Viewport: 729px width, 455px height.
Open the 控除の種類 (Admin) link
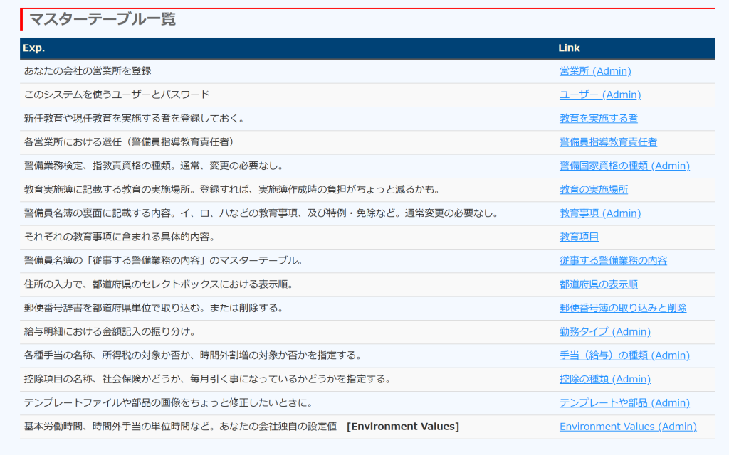[605, 379]
